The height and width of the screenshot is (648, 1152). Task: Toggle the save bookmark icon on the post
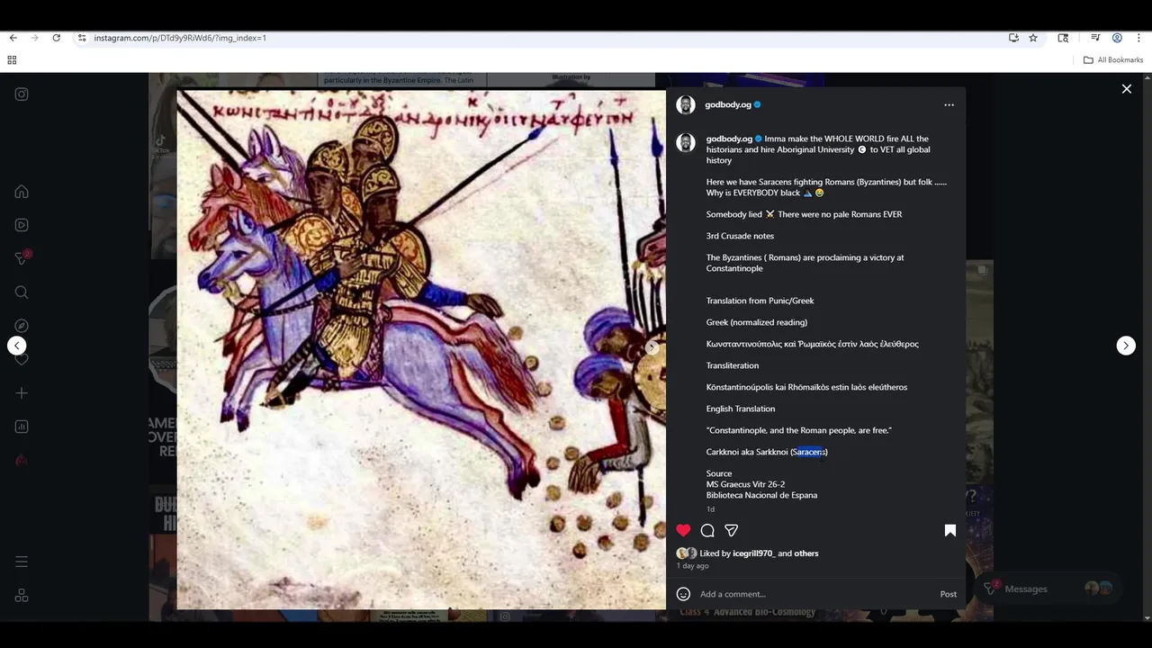[949, 530]
